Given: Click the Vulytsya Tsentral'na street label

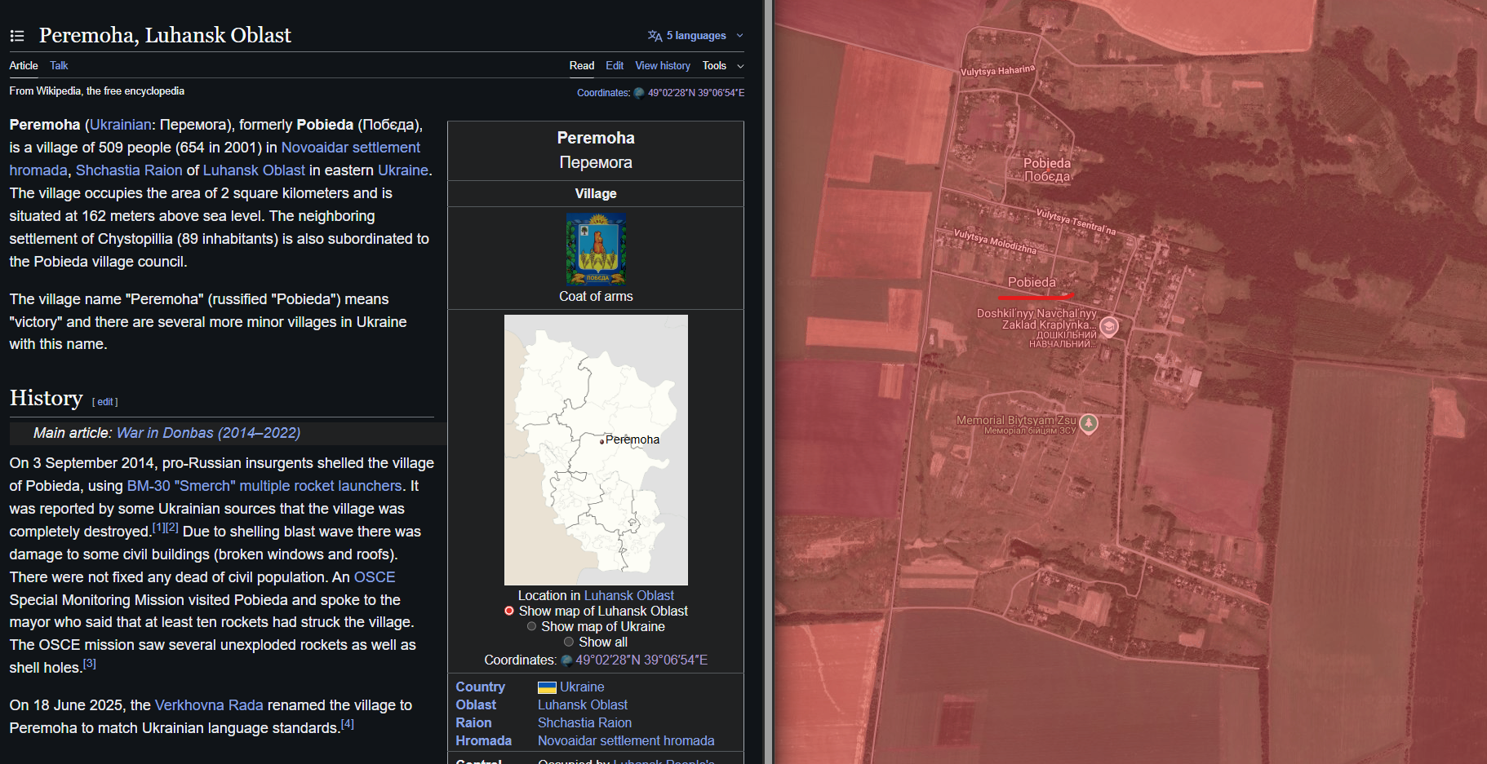Looking at the screenshot, I should (x=1076, y=221).
